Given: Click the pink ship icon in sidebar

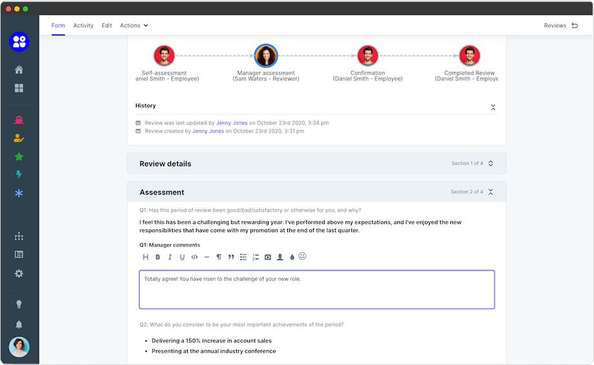Looking at the screenshot, I should pyautogui.click(x=19, y=120).
